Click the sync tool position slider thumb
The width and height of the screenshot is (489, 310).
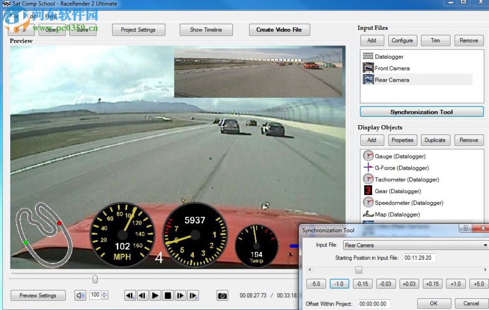pos(358,269)
